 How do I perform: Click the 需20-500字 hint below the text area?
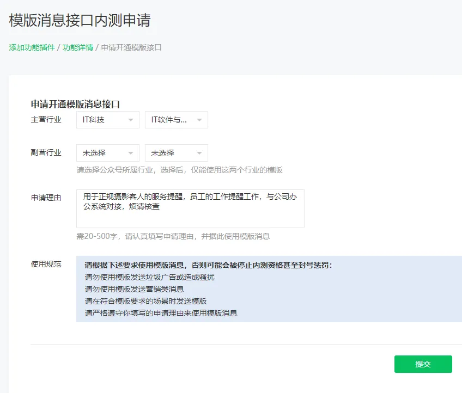pyautogui.click(x=173, y=236)
